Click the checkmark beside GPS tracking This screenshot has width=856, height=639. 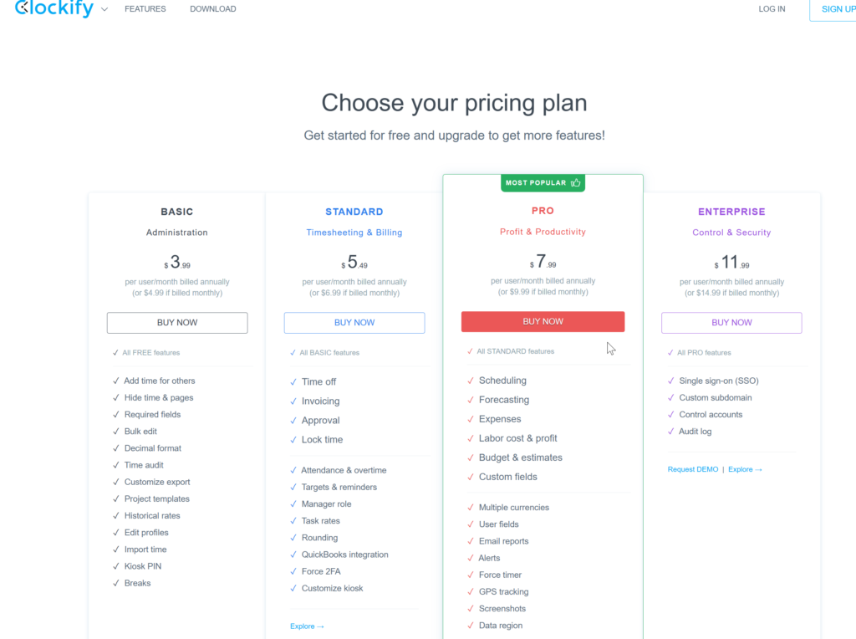point(471,591)
